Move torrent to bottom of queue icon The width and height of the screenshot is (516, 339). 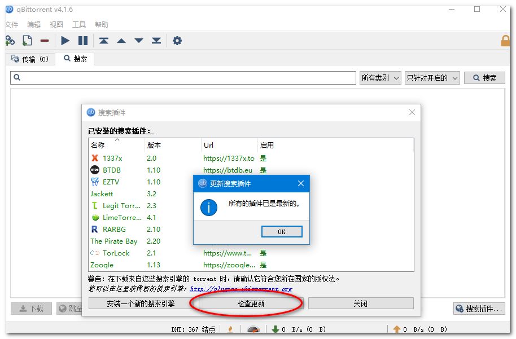(156, 41)
